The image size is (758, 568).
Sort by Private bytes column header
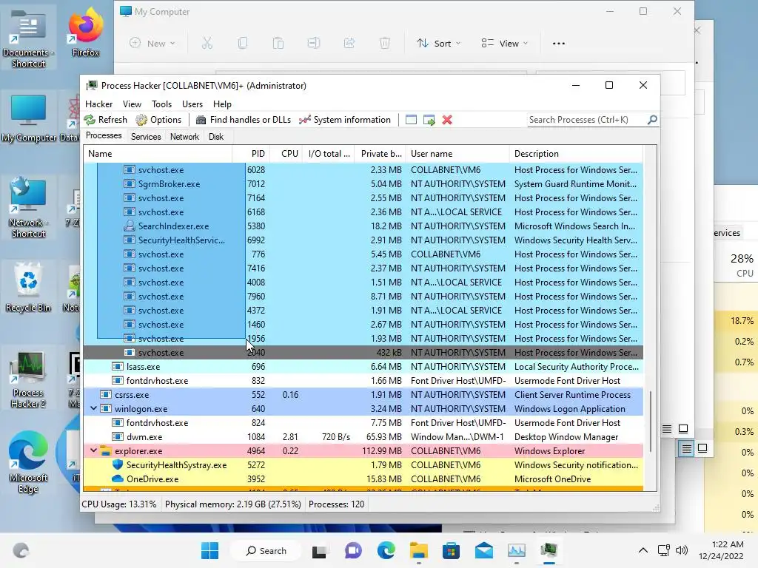click(380, 154)
